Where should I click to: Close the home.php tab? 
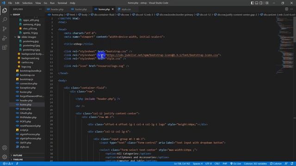tap(113, 9)
